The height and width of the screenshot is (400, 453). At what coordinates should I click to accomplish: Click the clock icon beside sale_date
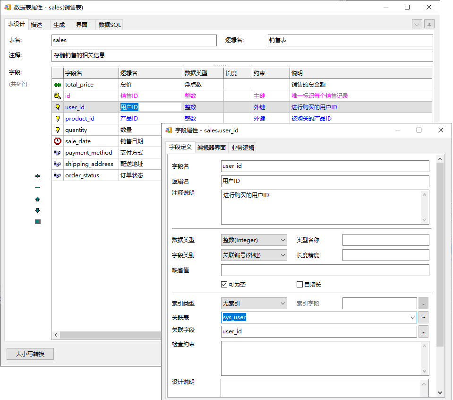point(57,141)
